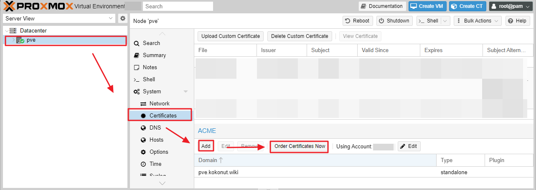
Task: Click the View Certificate button
Action: (x=360, y=36)
